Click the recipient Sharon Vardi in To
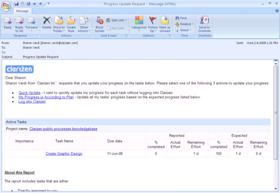The height and width of the screenshot is (193, 280). pyautogui.click(x=31, y=48)
